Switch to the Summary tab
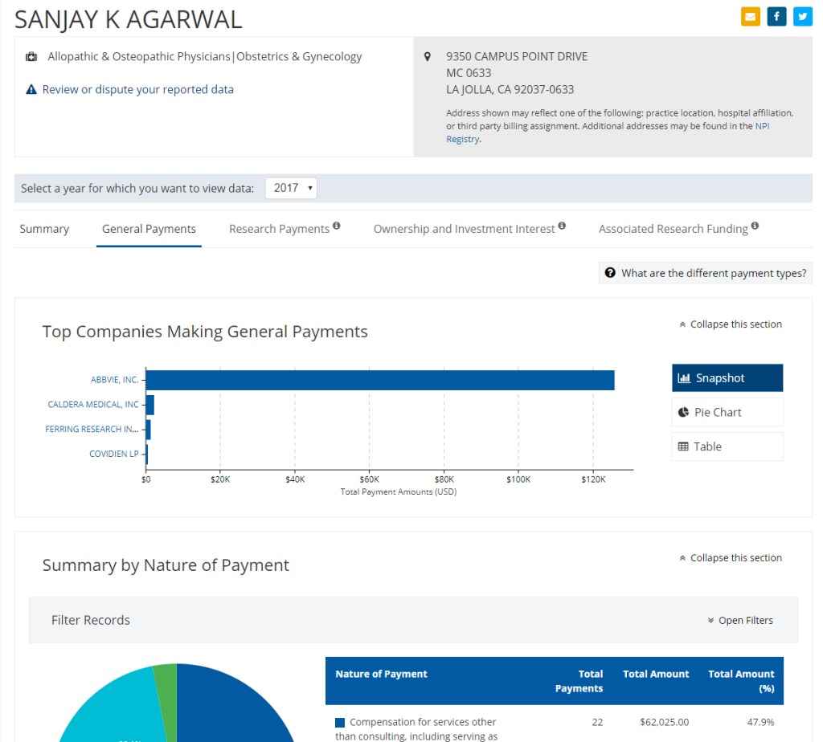 44,229
